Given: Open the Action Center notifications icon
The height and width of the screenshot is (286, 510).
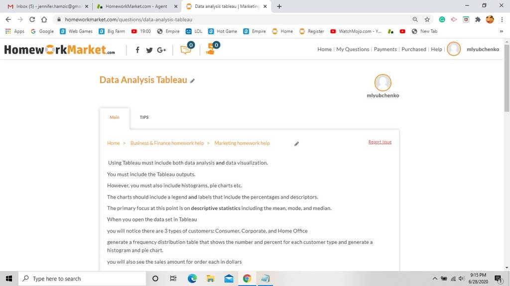Looking at the screenshot, I should 498,279.
